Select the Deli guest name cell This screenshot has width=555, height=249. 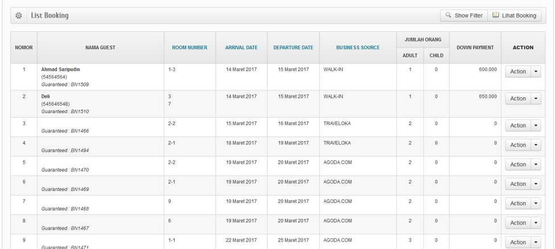click(x=46, y=97)
